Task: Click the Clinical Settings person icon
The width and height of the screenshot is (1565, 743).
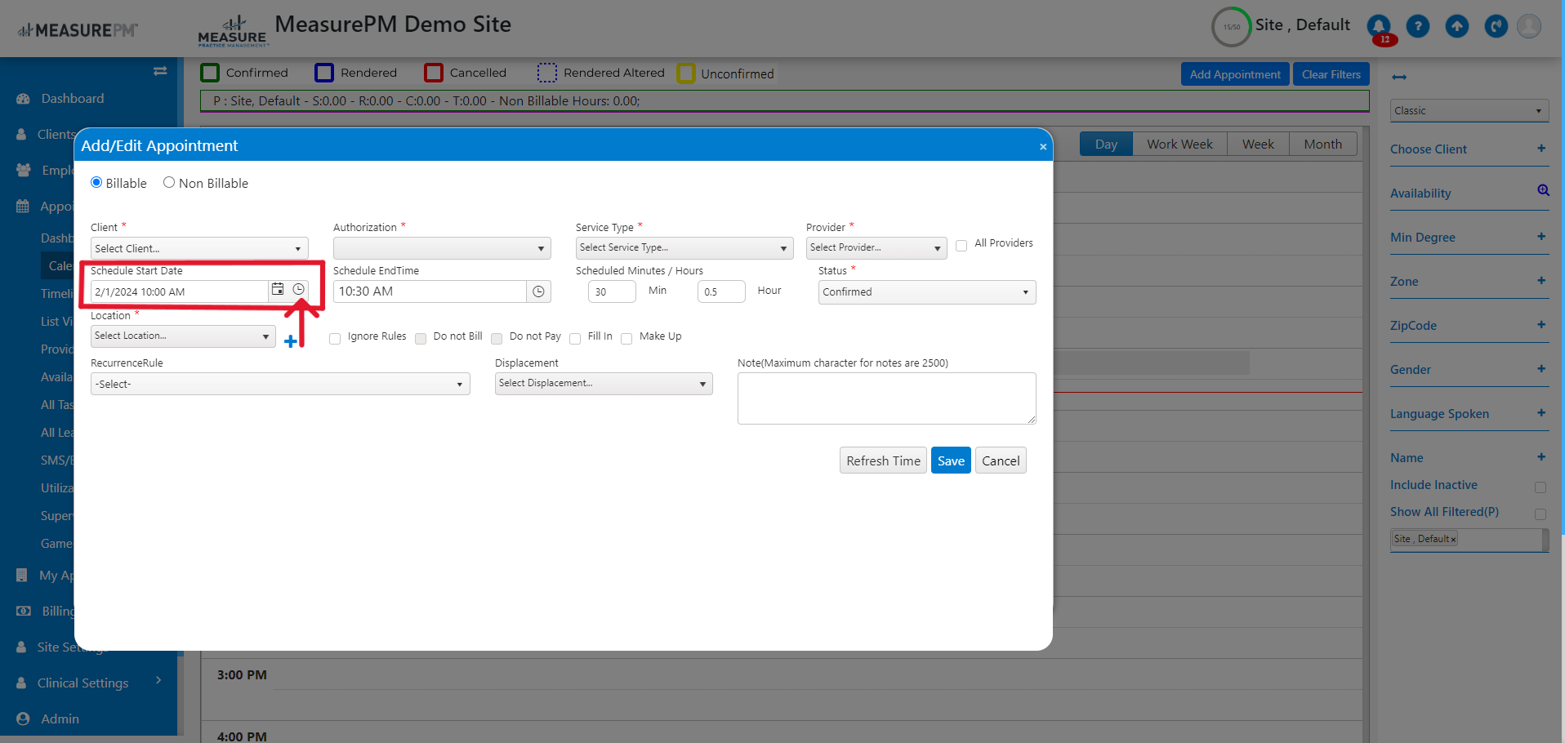Action: (21, 683)
